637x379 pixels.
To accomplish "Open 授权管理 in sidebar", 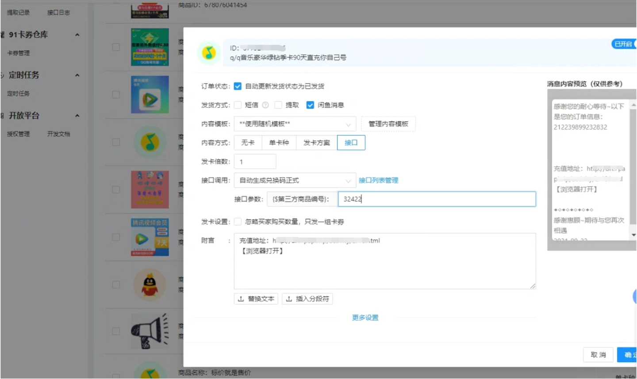I will click(19, 134).
